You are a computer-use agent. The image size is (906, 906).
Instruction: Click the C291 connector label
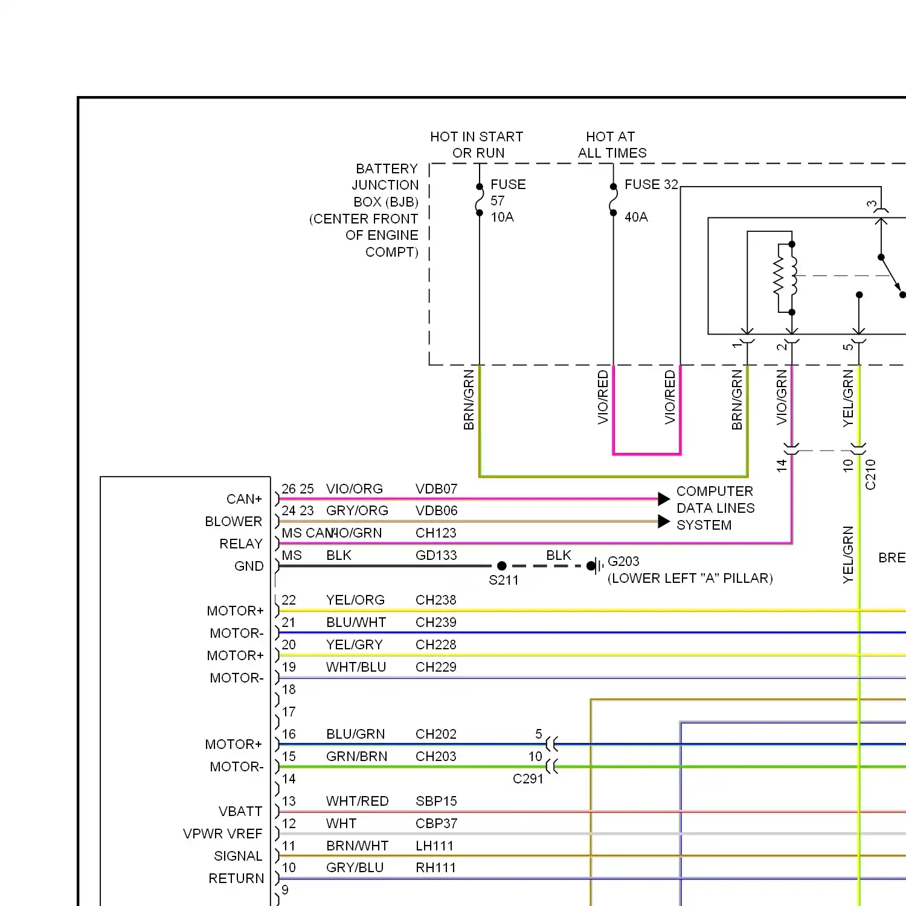[528, 779]
